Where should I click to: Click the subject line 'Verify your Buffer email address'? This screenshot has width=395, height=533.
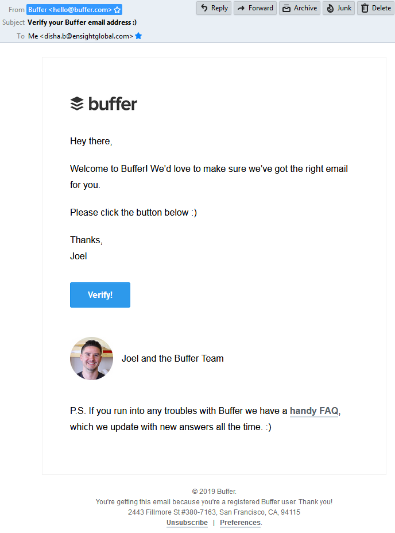click(82, 22)
